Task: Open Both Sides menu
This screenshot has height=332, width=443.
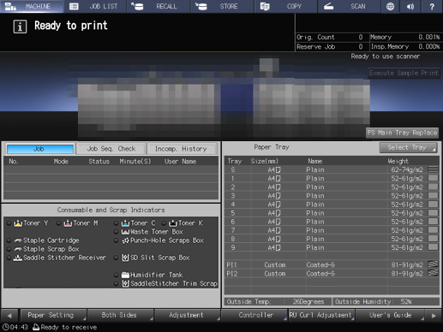Action: pyautogui.click(x=120, y=315)
